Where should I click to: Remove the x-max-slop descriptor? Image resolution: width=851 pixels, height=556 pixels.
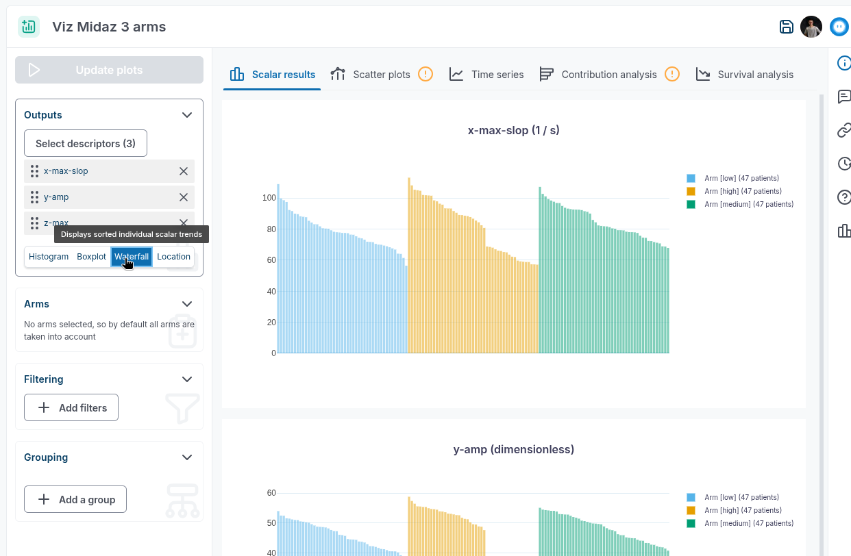tap(184, 171)
